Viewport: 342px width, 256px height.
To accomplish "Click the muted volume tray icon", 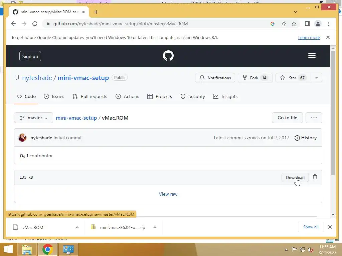I will [310, 250].
